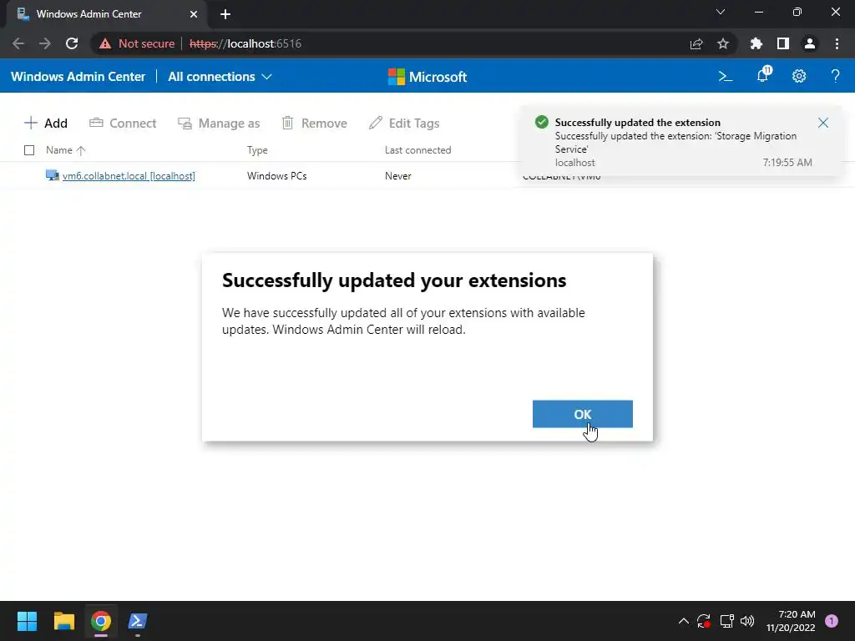Select the 'Never' last connected cell
Viewport: 855px width, 641px height.
pos(398,175)
